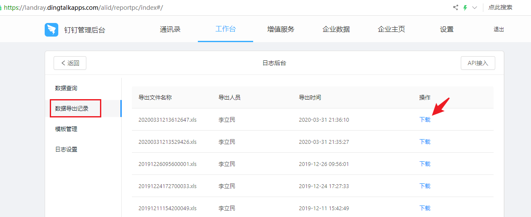This screenshot has width=531, height=217.
Task: Click export time 2019-12-11 15:42:49
Action: coord(324,208)
